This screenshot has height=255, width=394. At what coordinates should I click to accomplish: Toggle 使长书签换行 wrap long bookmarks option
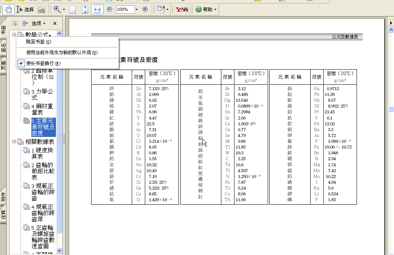(x=67, y=63)
